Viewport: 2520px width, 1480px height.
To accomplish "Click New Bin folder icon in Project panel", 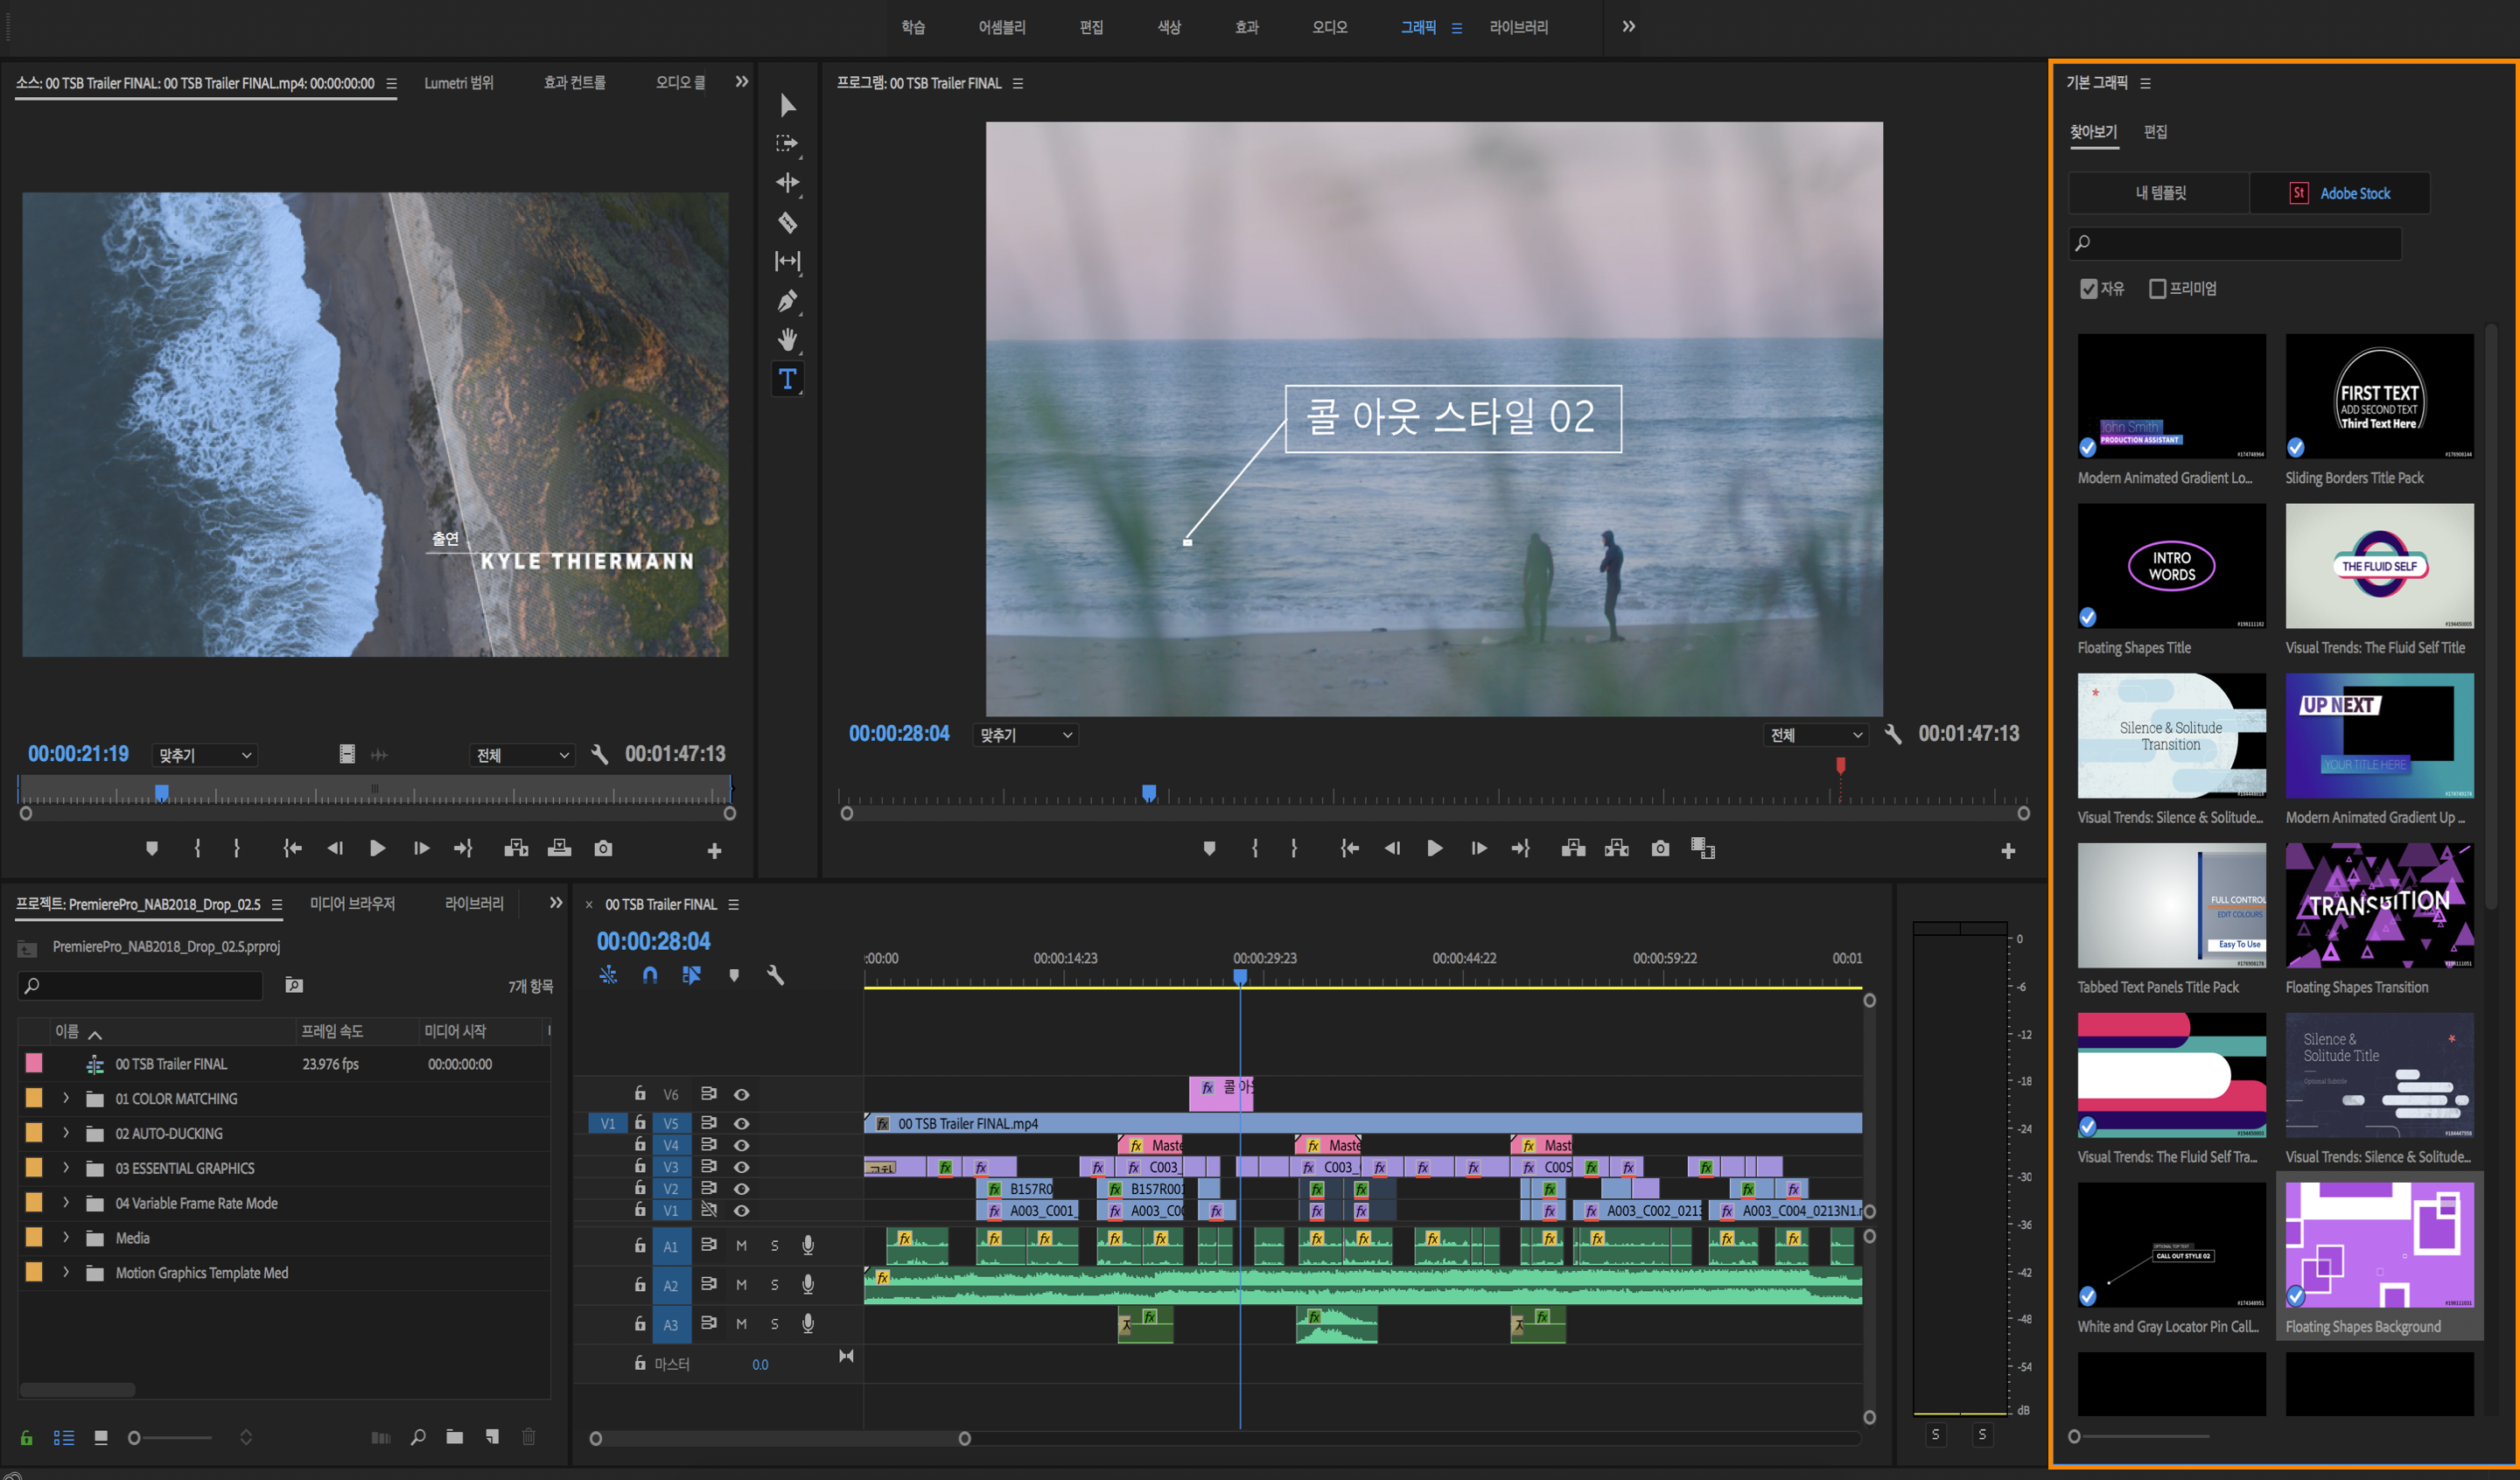I will point(454,1437).
